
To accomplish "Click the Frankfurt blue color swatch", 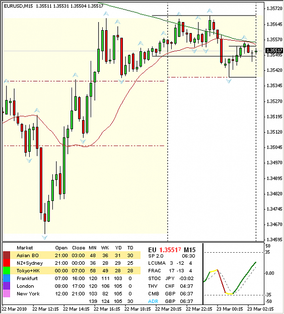I will point(7,278).
